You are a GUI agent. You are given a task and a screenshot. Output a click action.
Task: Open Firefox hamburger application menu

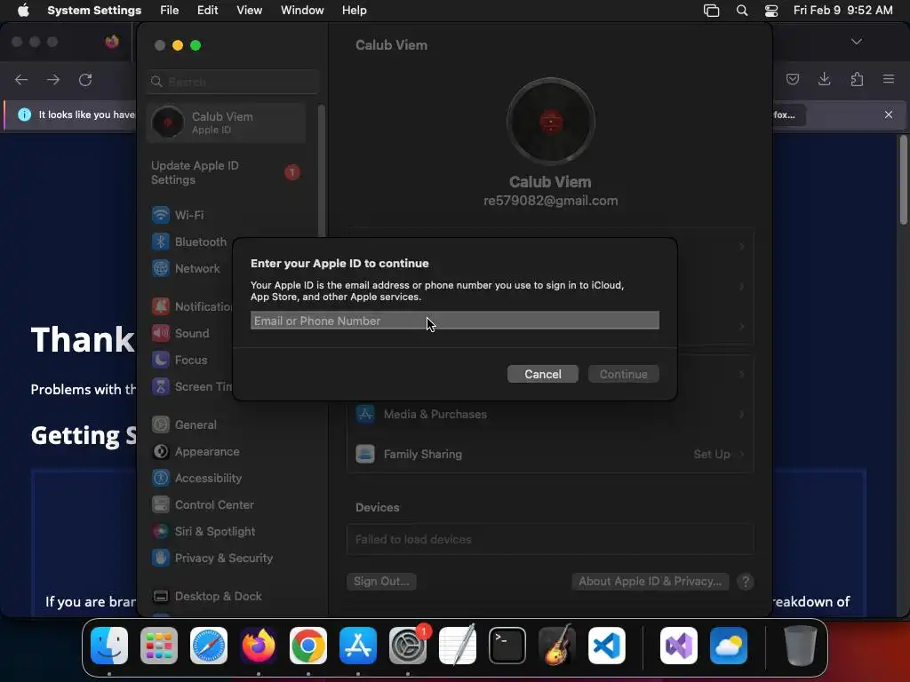click(x=889, y=79)
